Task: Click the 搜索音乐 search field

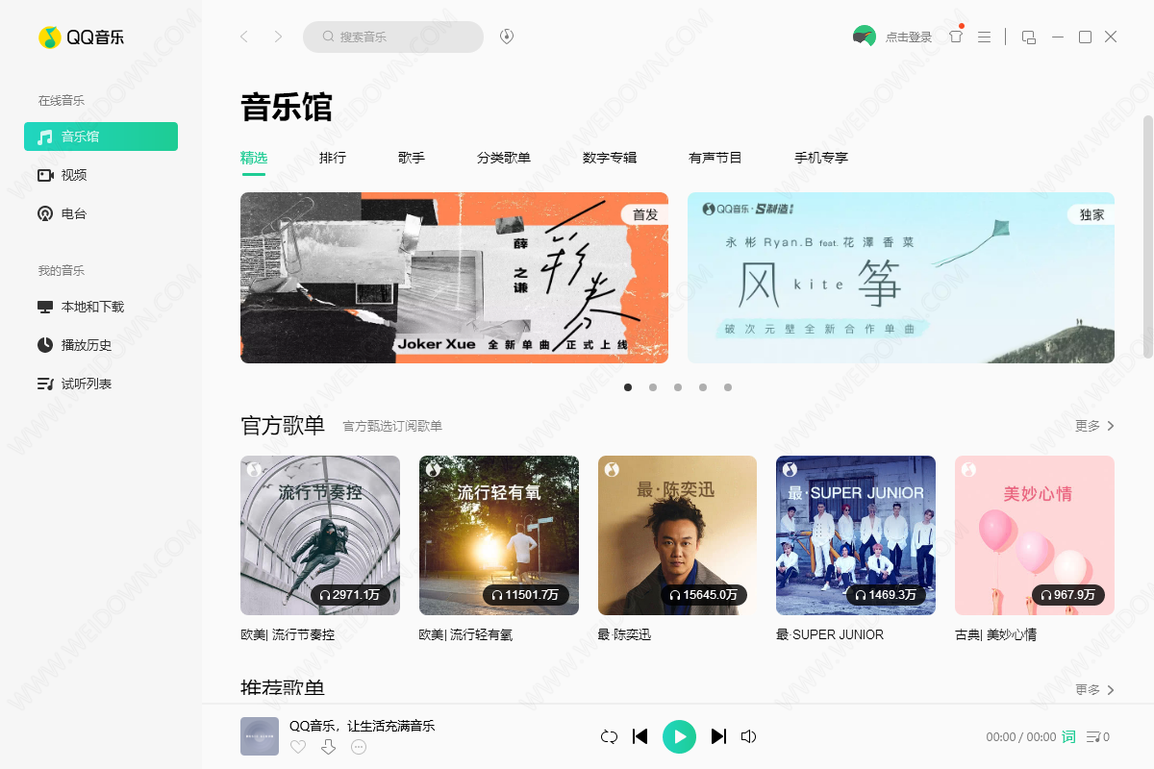Action: pos(393,37)
